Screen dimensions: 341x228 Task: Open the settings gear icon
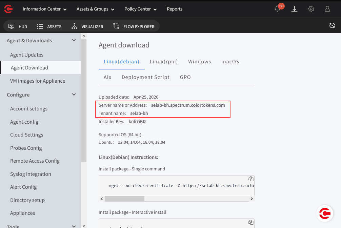pyautogui.click(x=311, y=9)
